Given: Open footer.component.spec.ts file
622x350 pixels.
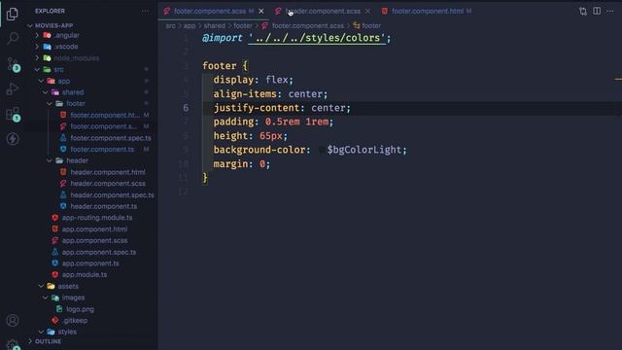Looking at the screenshot, I should click(110, 138).
